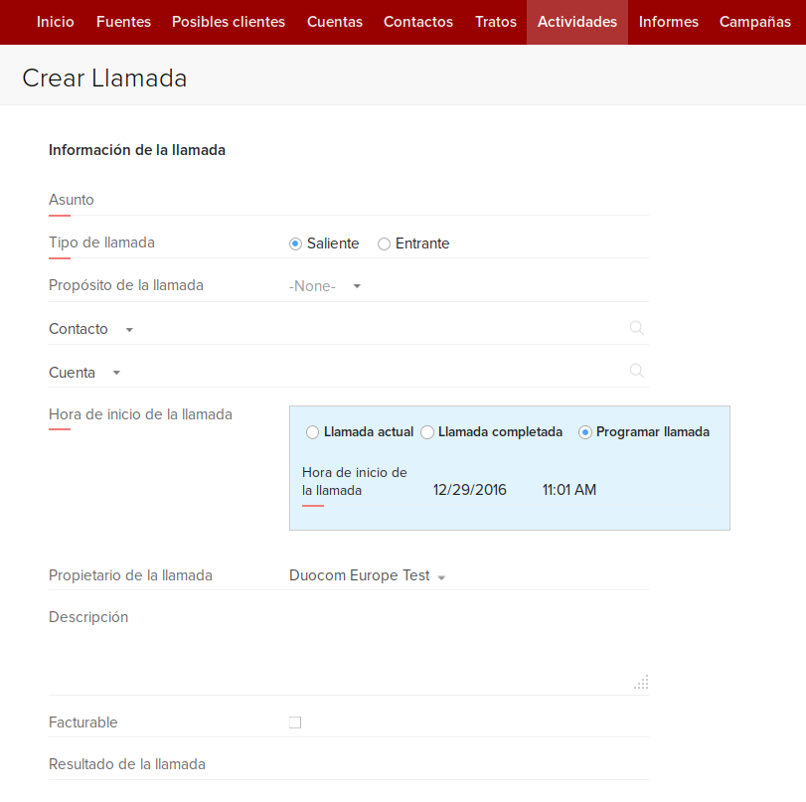This screenshot has height=802, width=806.
Task: Open the Posibles clientes tab
Action: coord(229,22)
